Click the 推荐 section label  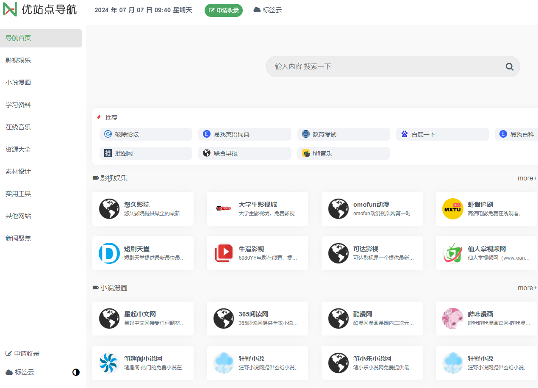(111, 117)
